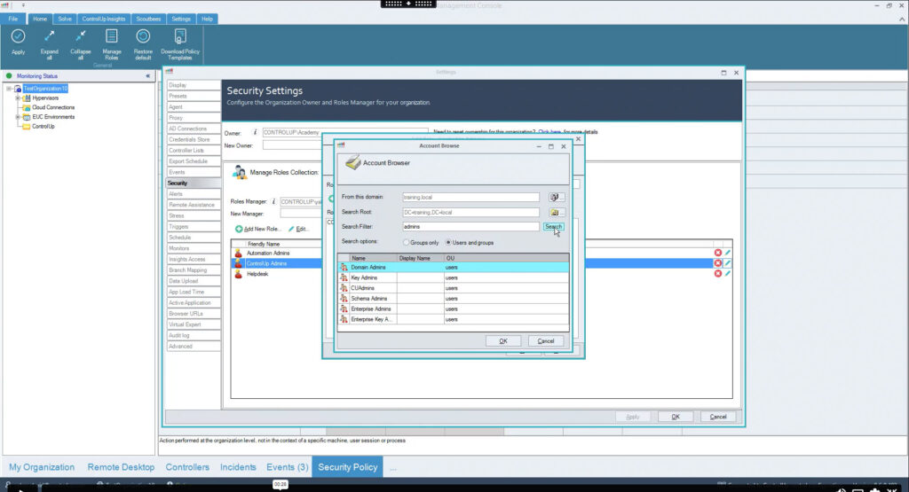Click the domain browse icon button
909x492 pixels.
[557, 198]
